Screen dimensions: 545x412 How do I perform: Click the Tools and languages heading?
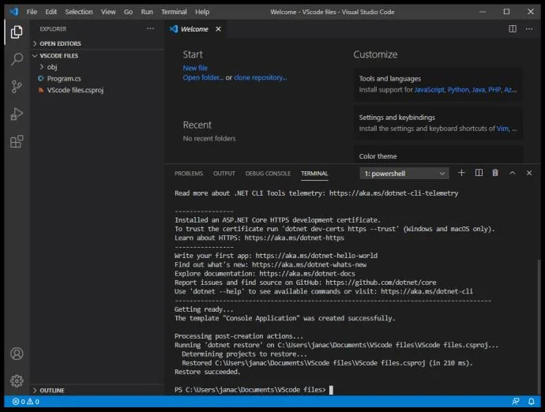coord(389,78)
